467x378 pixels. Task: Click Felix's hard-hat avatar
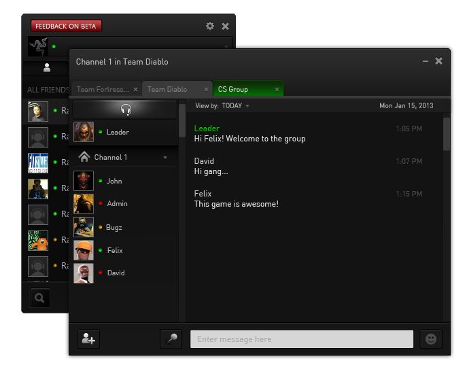click(84, 250)
